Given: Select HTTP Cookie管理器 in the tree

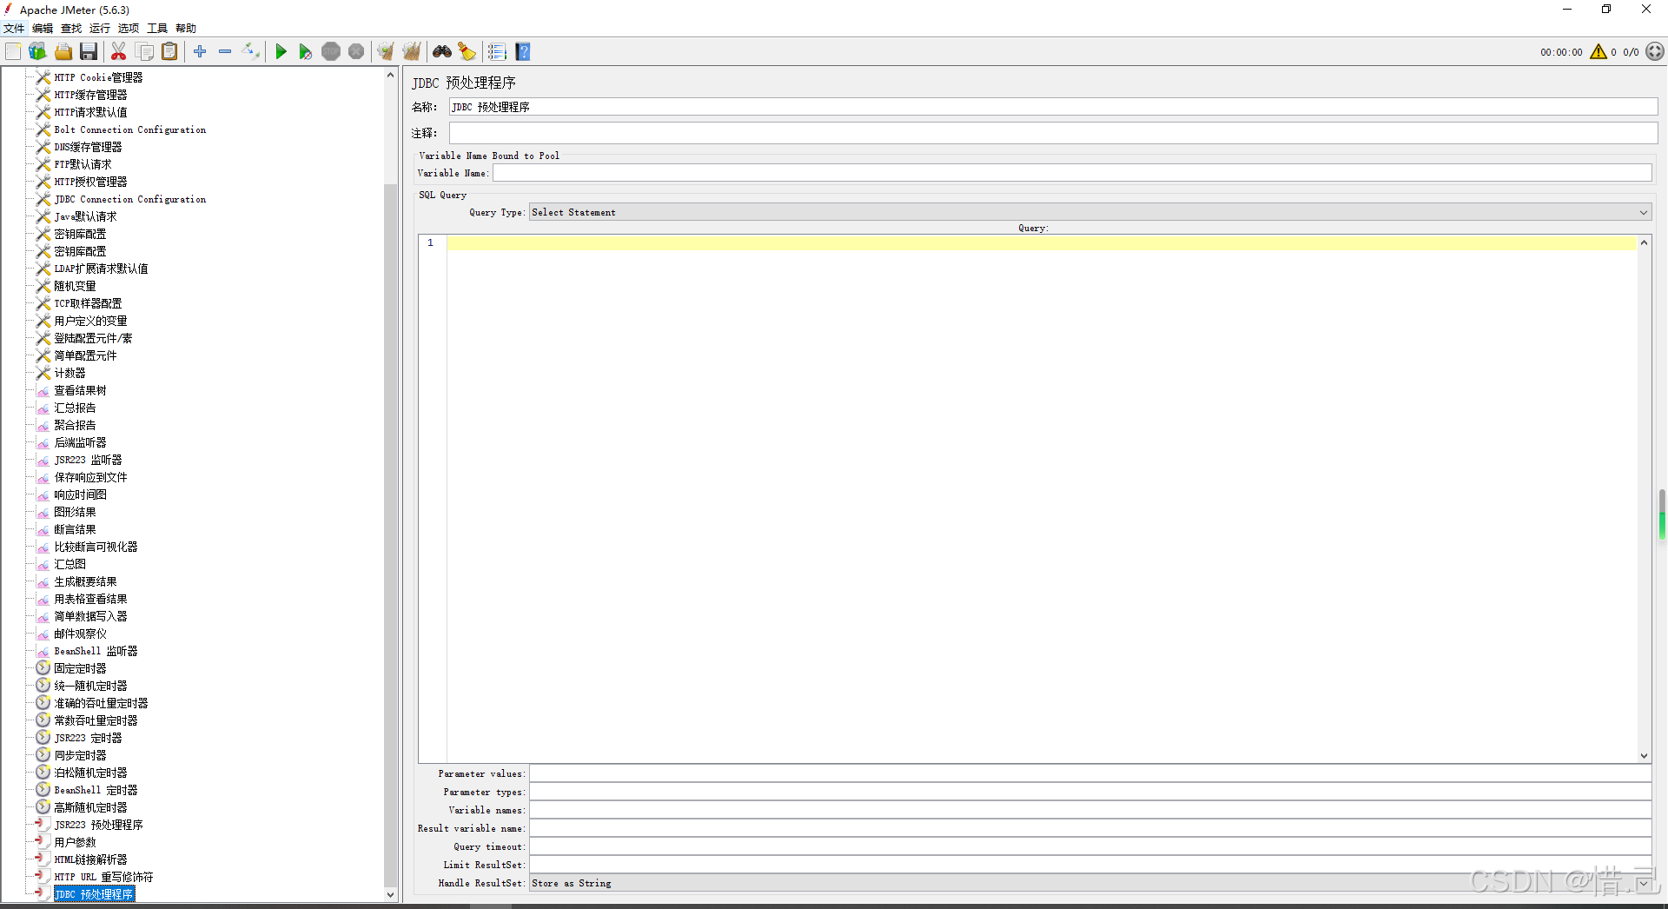Looking at the screenshot, I should coord(98,77).
